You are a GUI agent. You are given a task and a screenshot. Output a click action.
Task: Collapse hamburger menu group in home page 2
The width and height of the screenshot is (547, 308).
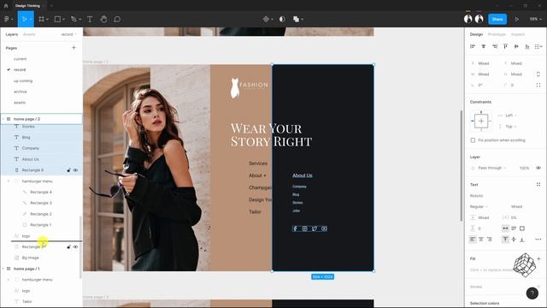tap(9, 181)
